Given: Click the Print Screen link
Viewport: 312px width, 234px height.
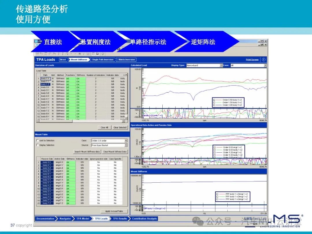Looking at the screenshot, I should [252, 60].
